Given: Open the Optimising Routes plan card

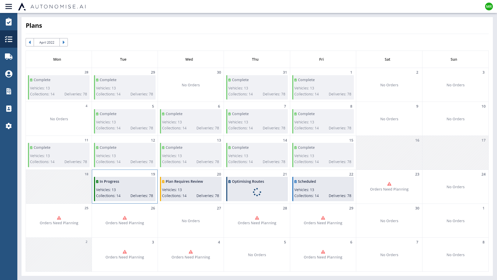Looking at the screenshot, I should (x=257, y=189).
